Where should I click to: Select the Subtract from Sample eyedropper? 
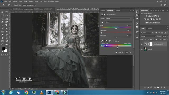coord(110,41)
